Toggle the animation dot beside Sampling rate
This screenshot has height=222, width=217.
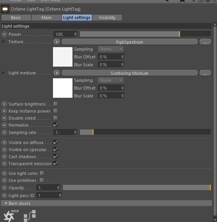coord(4,132)
